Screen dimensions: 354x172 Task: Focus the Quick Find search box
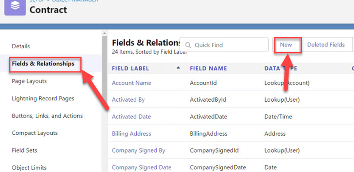(x=224, y=45)
